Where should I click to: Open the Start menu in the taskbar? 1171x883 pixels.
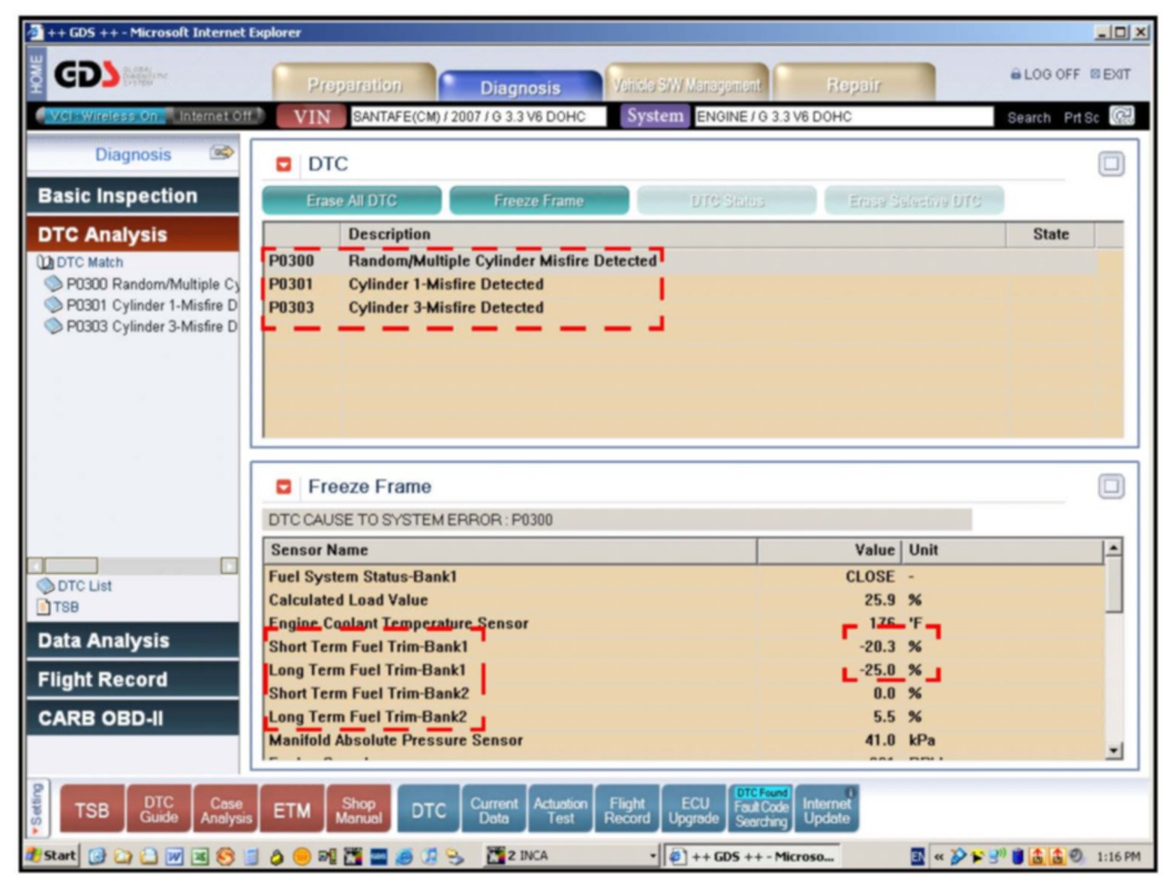coord(52,855)
